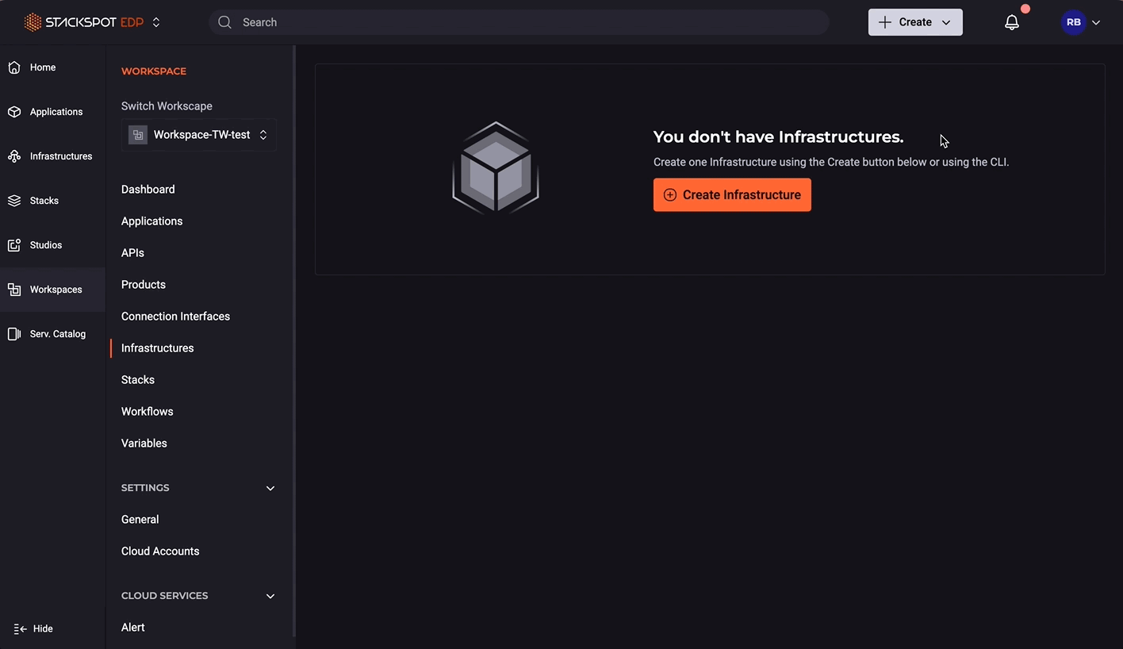
Task: Select the Home icon in the sidebar
Action: coord(14,67)
